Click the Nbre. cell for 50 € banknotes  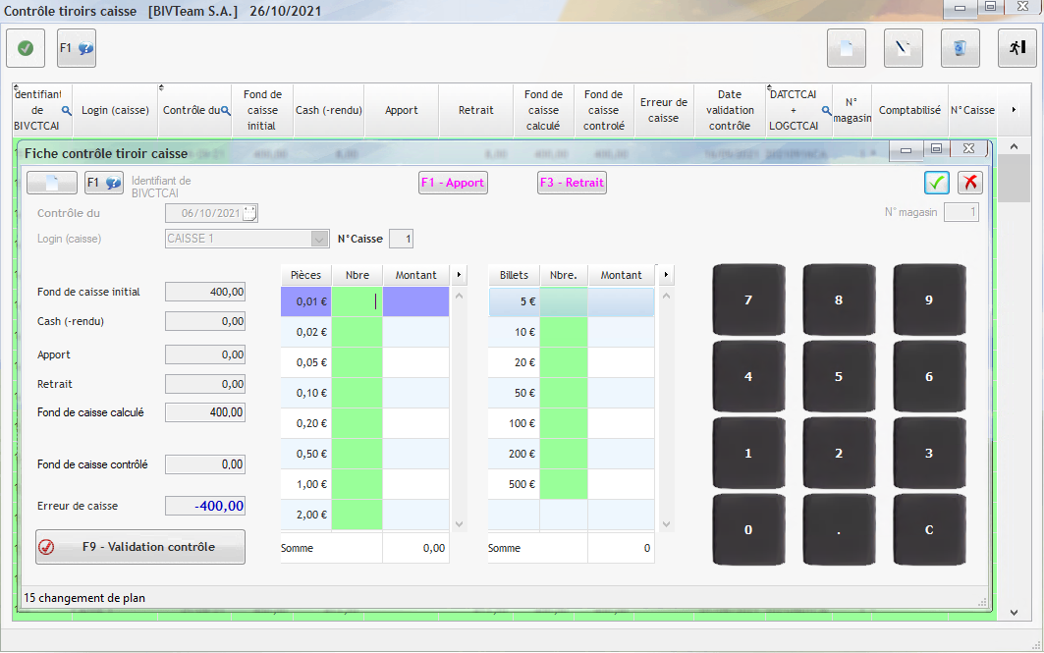[x=564, y=393]
